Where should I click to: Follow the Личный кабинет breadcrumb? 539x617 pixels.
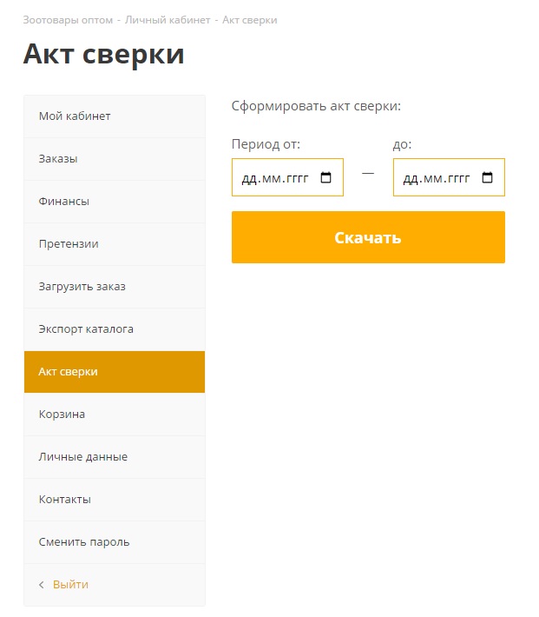coord(168,20)
